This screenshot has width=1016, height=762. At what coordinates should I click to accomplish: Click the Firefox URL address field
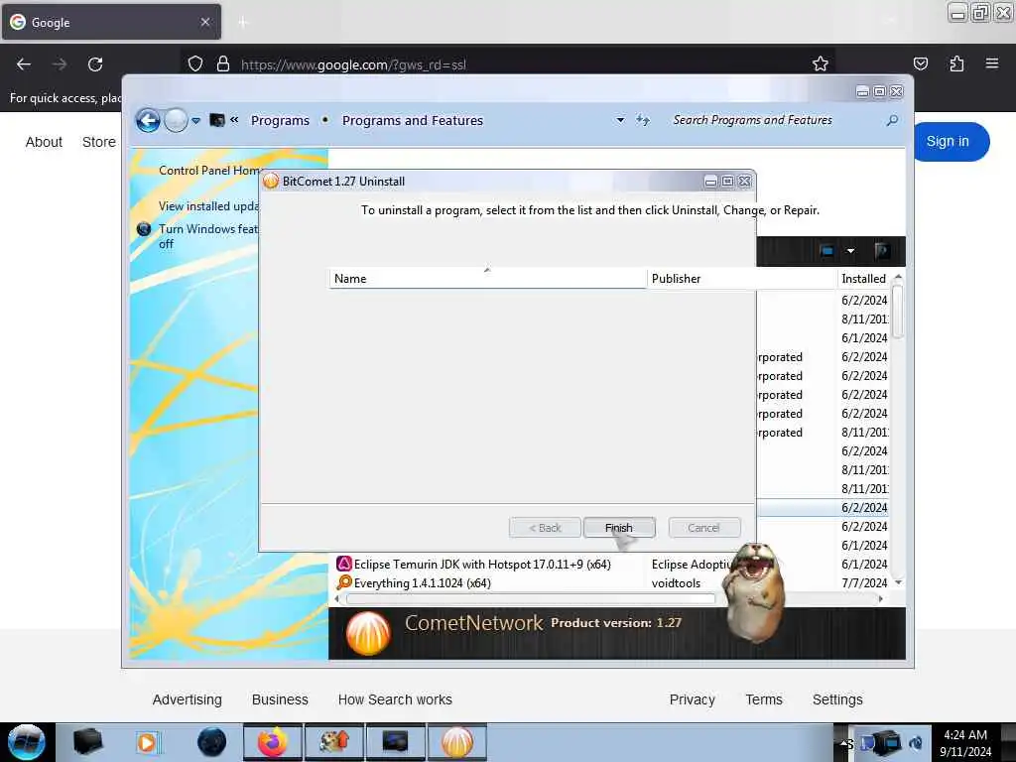coord(505,64)
